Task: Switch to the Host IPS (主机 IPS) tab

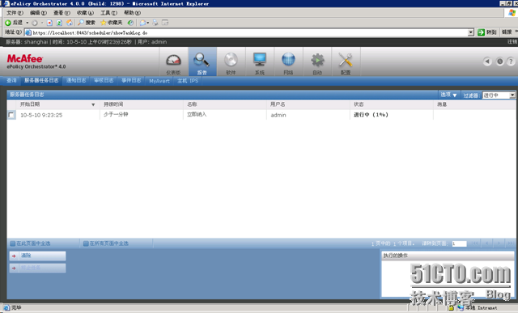Action: click(x=188, y=81)
